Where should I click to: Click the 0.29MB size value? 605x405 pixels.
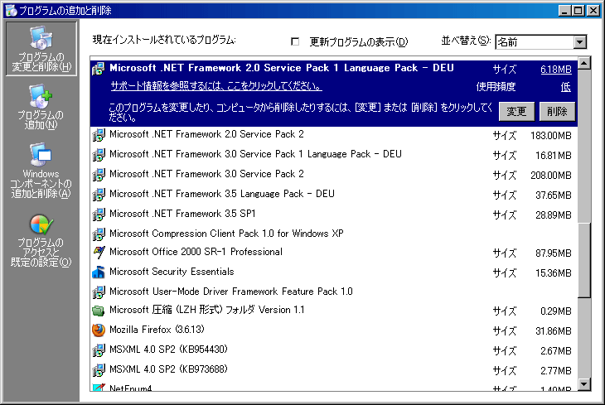tap(556, 311)
